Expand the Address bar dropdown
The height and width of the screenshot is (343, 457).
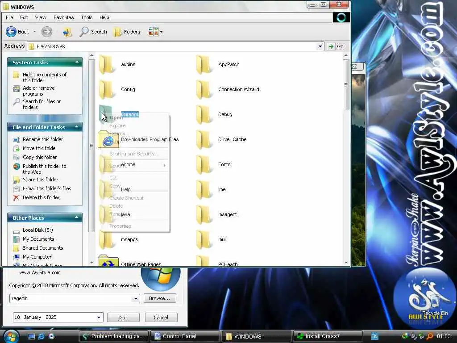320,46
